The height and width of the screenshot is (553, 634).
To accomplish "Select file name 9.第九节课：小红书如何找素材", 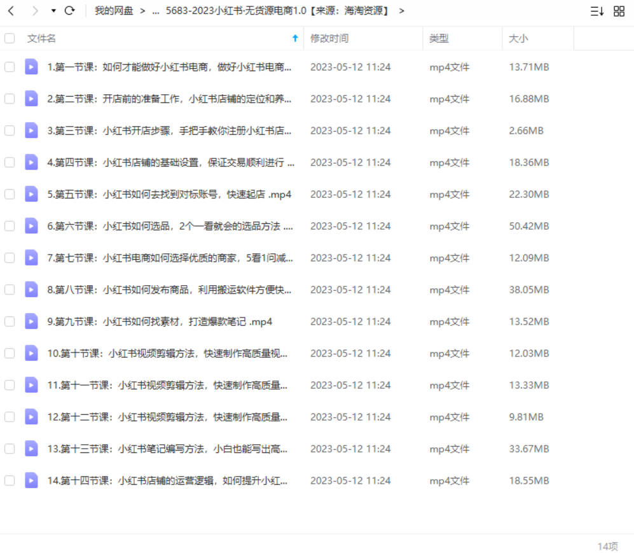I will 160,321.
